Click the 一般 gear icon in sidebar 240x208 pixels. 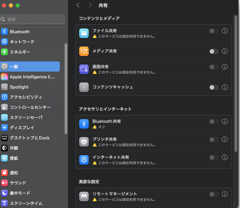[x=4, y=67]
